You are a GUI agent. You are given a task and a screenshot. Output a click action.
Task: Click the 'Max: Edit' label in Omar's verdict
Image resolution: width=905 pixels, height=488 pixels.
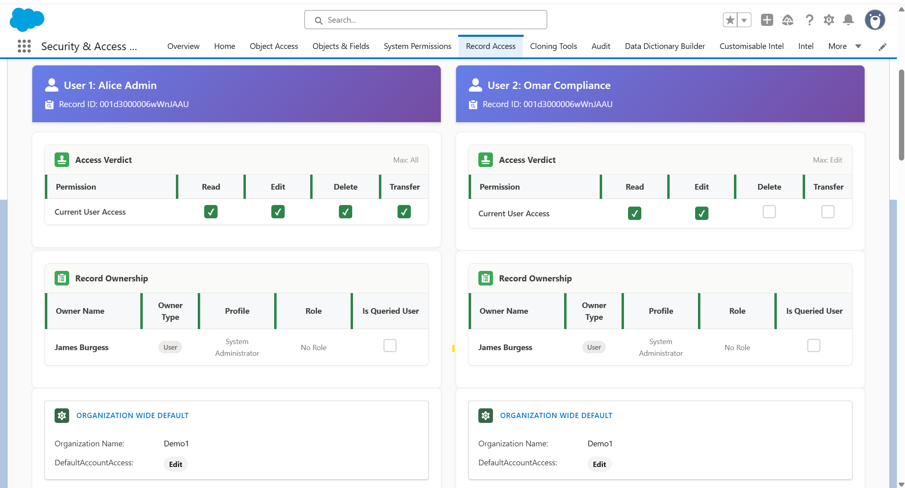[x=827, y=160]
